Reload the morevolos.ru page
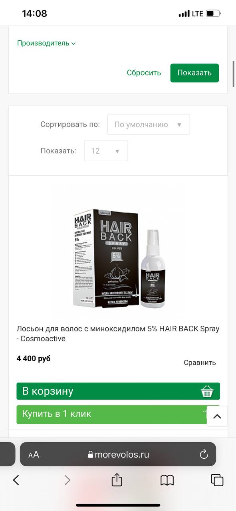 [x=204, y=454]
